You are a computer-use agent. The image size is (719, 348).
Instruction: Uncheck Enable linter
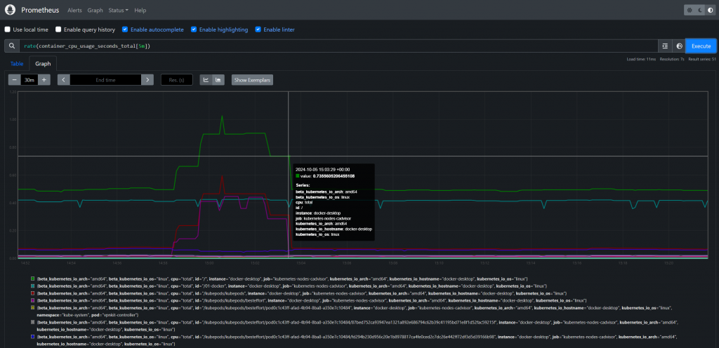point(258,29)
